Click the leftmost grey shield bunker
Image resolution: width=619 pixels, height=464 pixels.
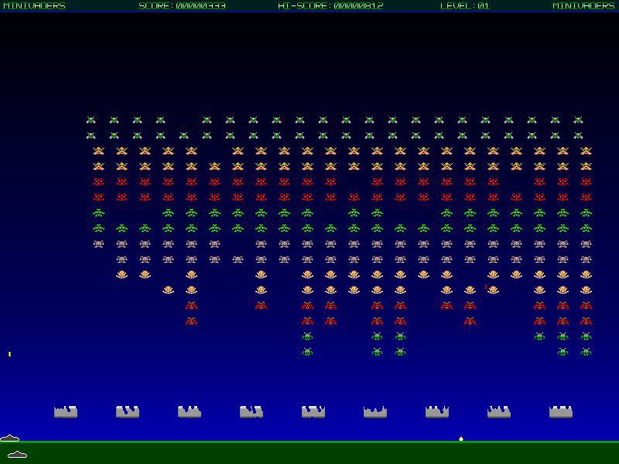[x=66, y=411]
